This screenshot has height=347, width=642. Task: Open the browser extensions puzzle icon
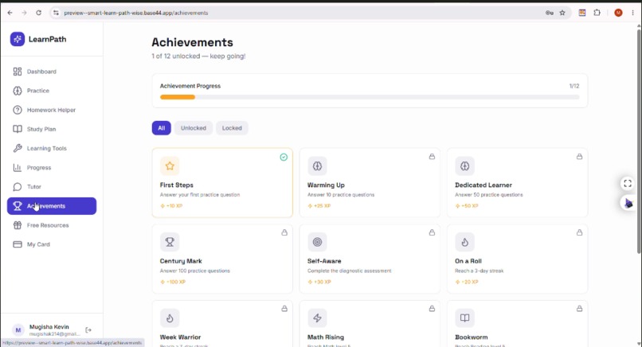click(x=597, y=13)
